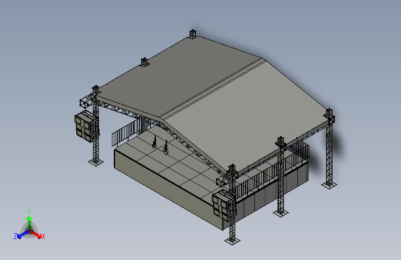Select the truss sleeve block at rear roof corner
This screenshot has height=260, width=401.
[193, 34]
